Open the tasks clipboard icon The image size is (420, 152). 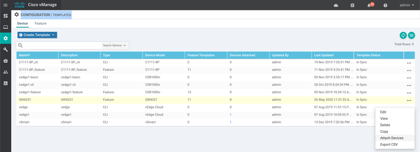[352, 5]
